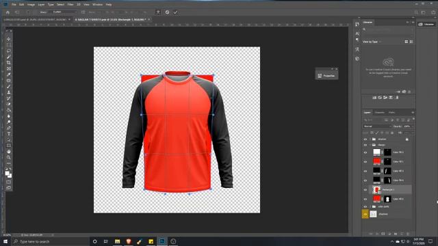
Task: Commit the warp transform with the checkmark
Action: click(175, 12)
